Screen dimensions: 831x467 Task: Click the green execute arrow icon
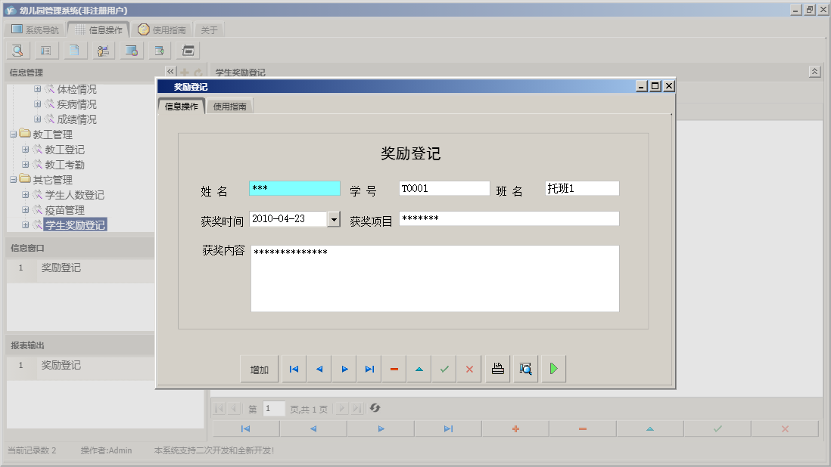(x=552, y=369)
